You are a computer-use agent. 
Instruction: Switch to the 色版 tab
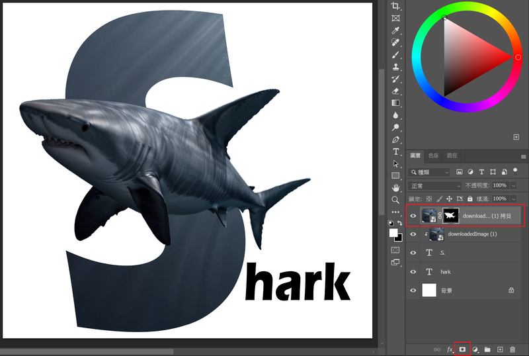coord(433,156)
